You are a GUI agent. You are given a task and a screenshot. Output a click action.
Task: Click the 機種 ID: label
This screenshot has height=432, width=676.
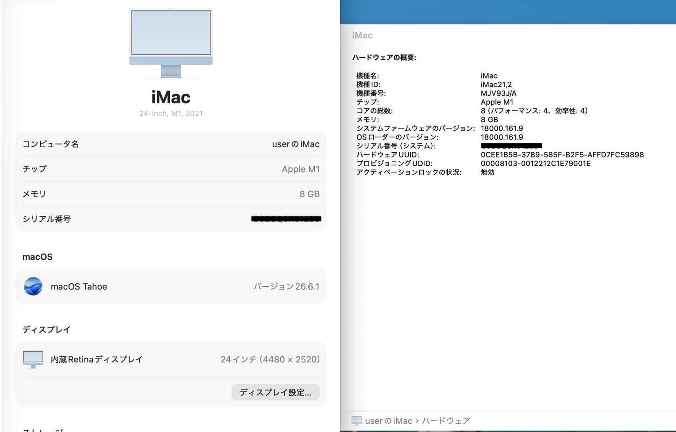coord(369,85)
